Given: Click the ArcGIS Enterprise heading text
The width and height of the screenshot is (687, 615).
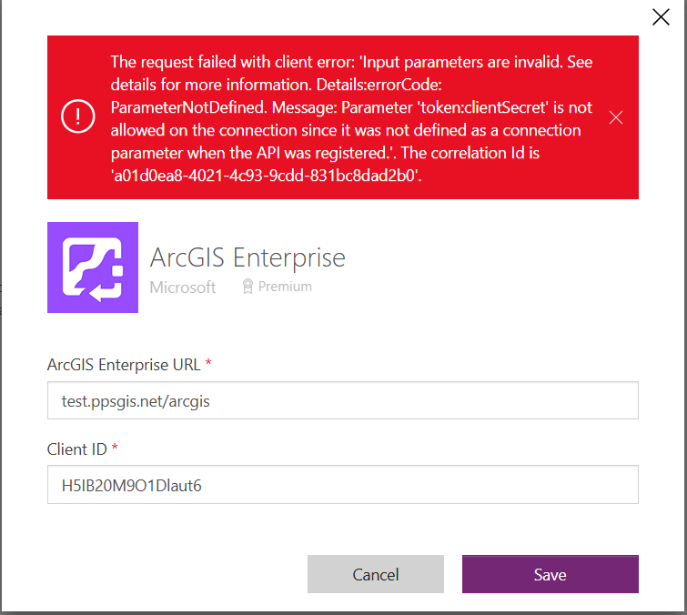Looking at the screenshot, I should pos(248,257).
